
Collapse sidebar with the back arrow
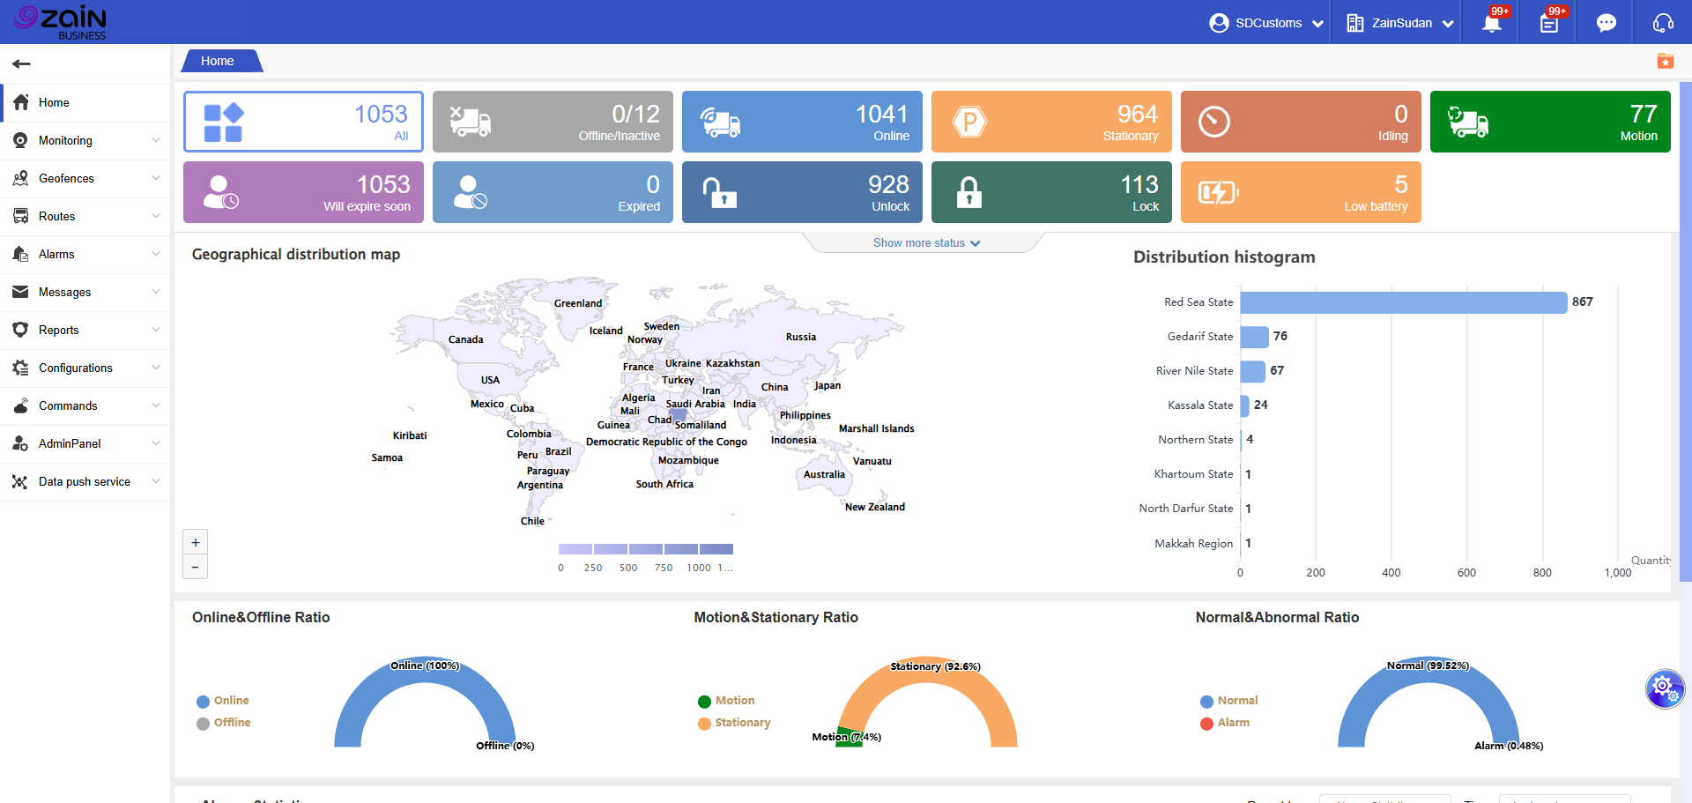[22, 63]
